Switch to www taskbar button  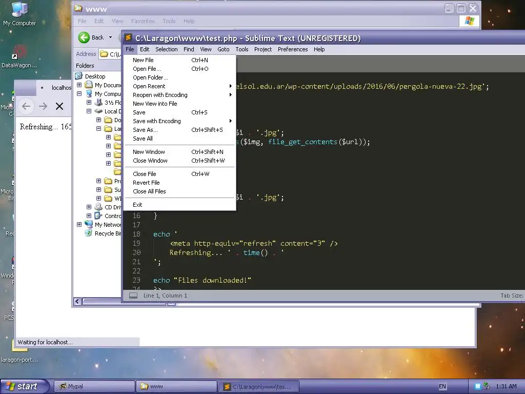click(x=176, y=386)
